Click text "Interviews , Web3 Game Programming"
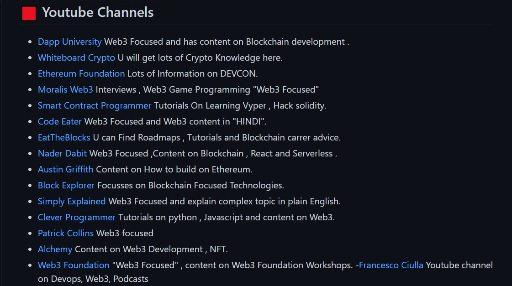This screenshot has width=512, height=286. 173,90
